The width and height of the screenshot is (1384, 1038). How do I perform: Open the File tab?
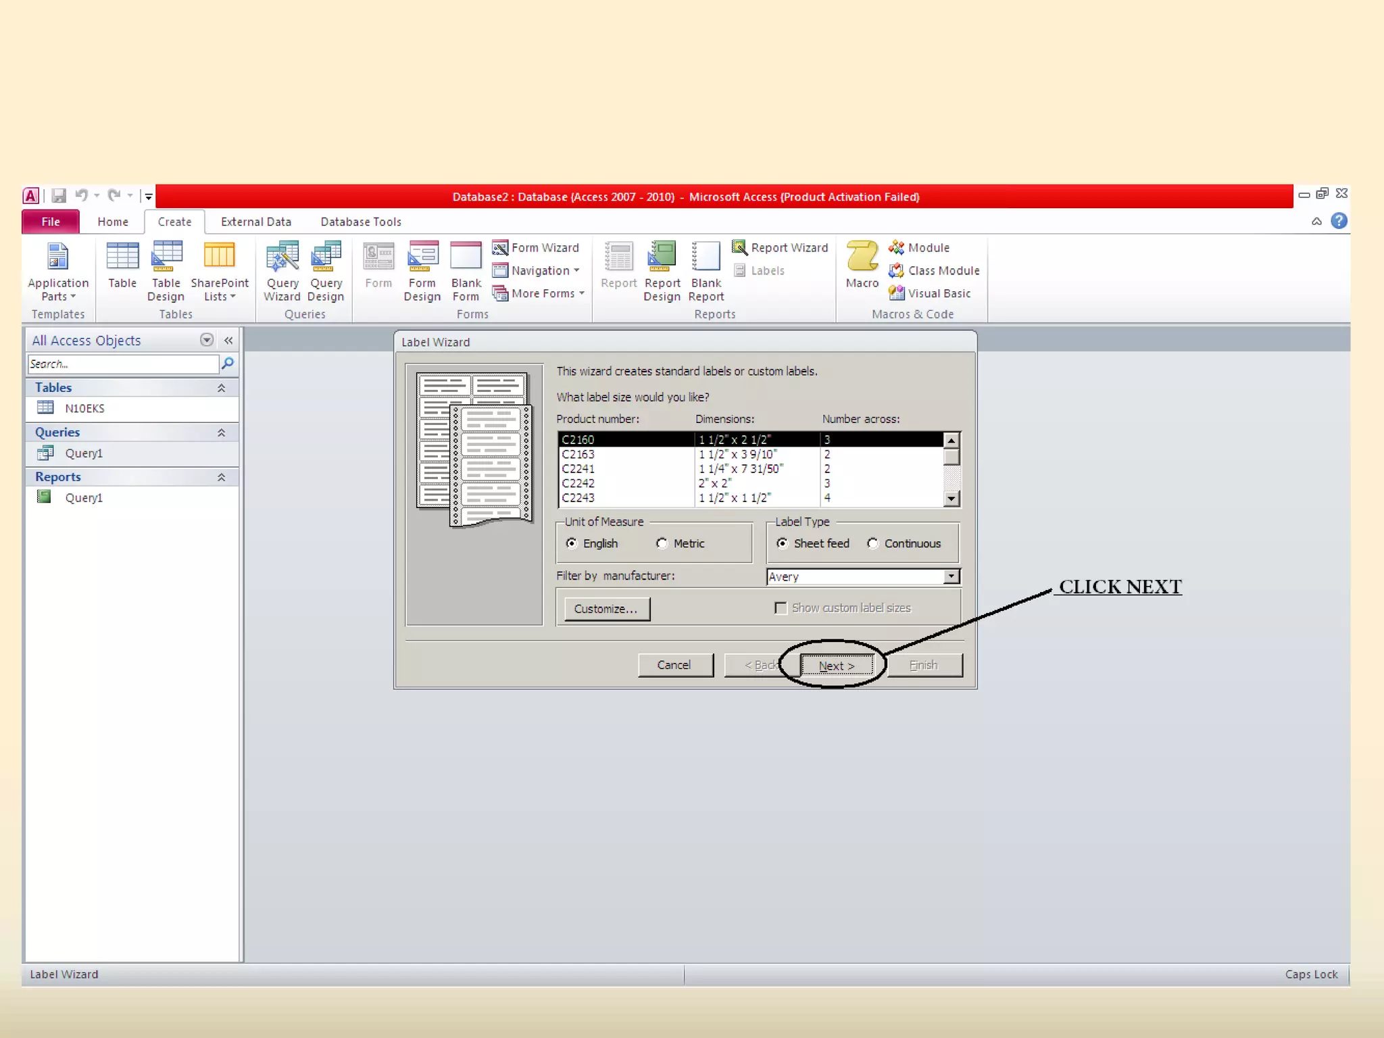point(51,222)
